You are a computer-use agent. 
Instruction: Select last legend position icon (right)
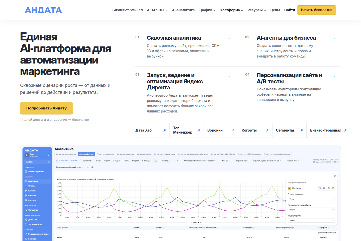pyautogui.click(x=333, y=188)
